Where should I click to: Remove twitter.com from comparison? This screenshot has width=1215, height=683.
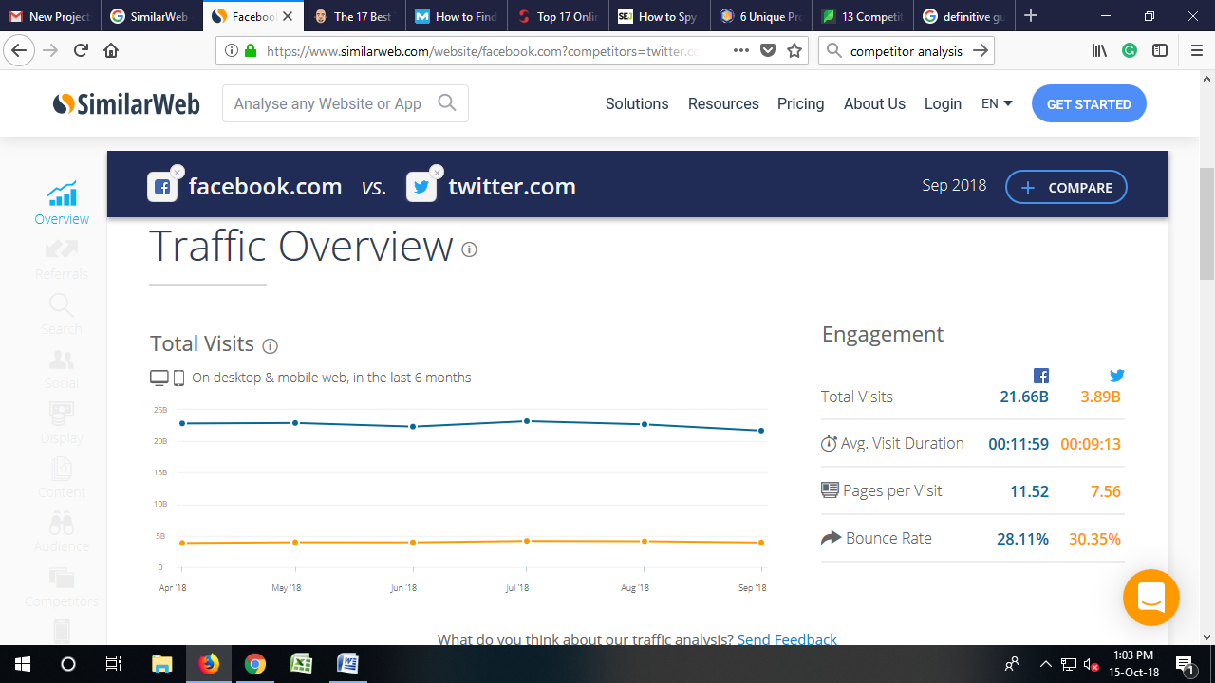tap(437, 172)
